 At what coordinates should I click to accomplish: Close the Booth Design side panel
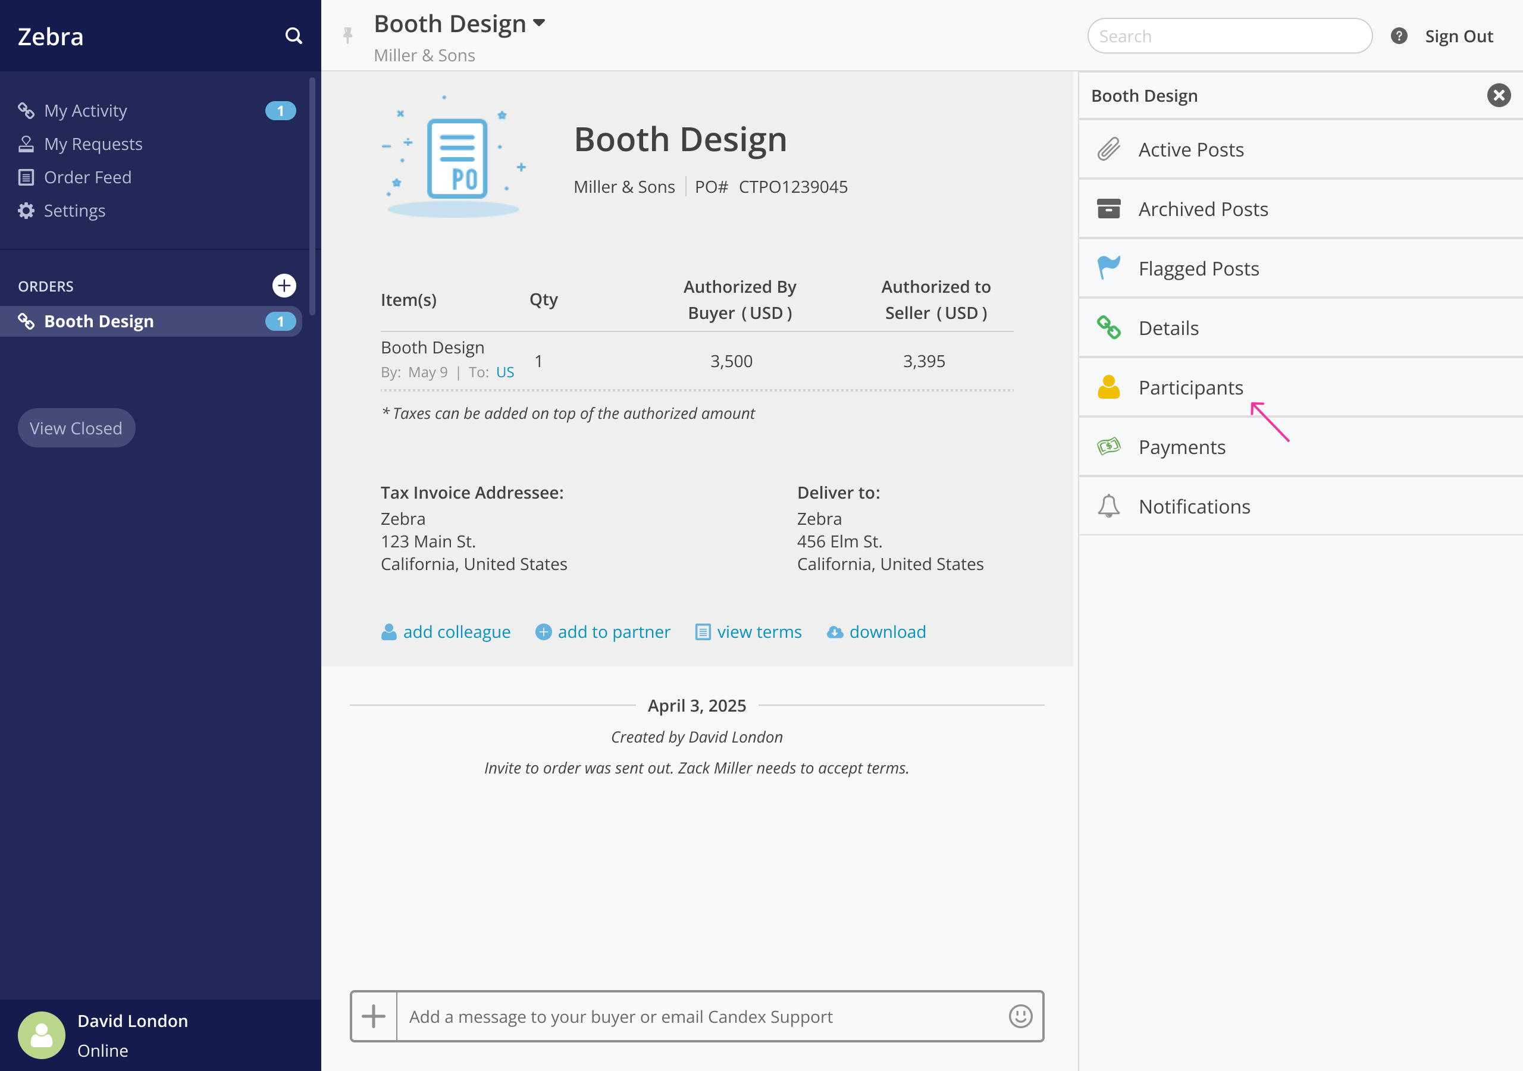tap(1499, 96)
